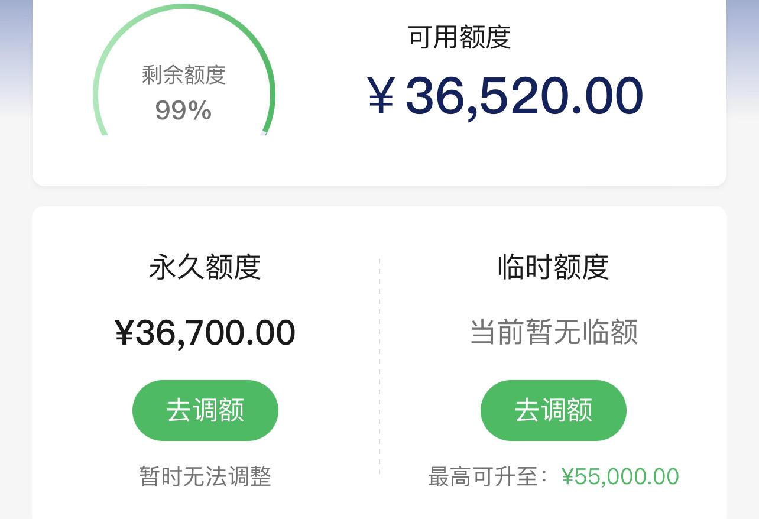Open the 永久额度 heading
The image size is (759, 519).
pos(205,267)
